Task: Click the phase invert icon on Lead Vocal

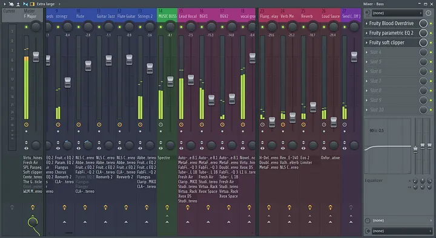Action: pos(181,143)
